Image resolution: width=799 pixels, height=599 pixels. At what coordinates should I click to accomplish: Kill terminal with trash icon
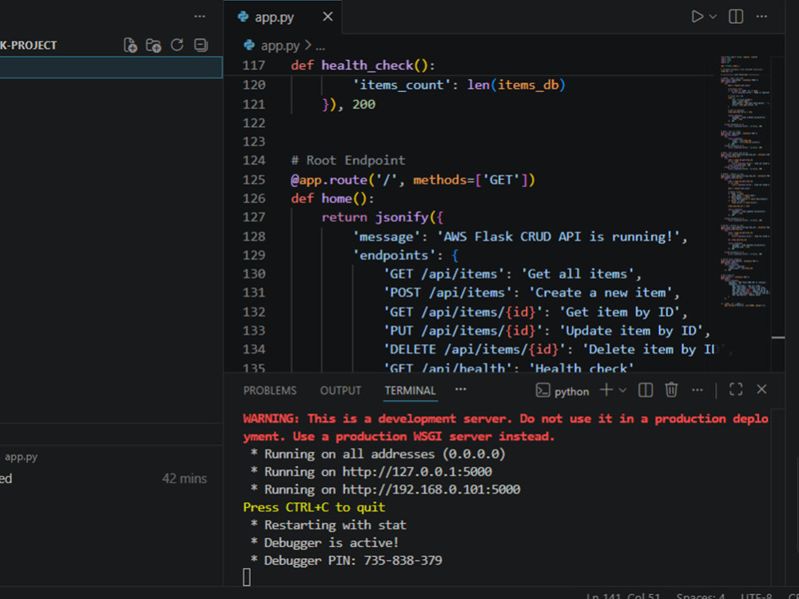click(671, 389)
